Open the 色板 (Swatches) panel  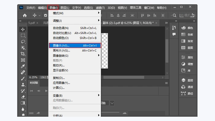tap(187, 34)
